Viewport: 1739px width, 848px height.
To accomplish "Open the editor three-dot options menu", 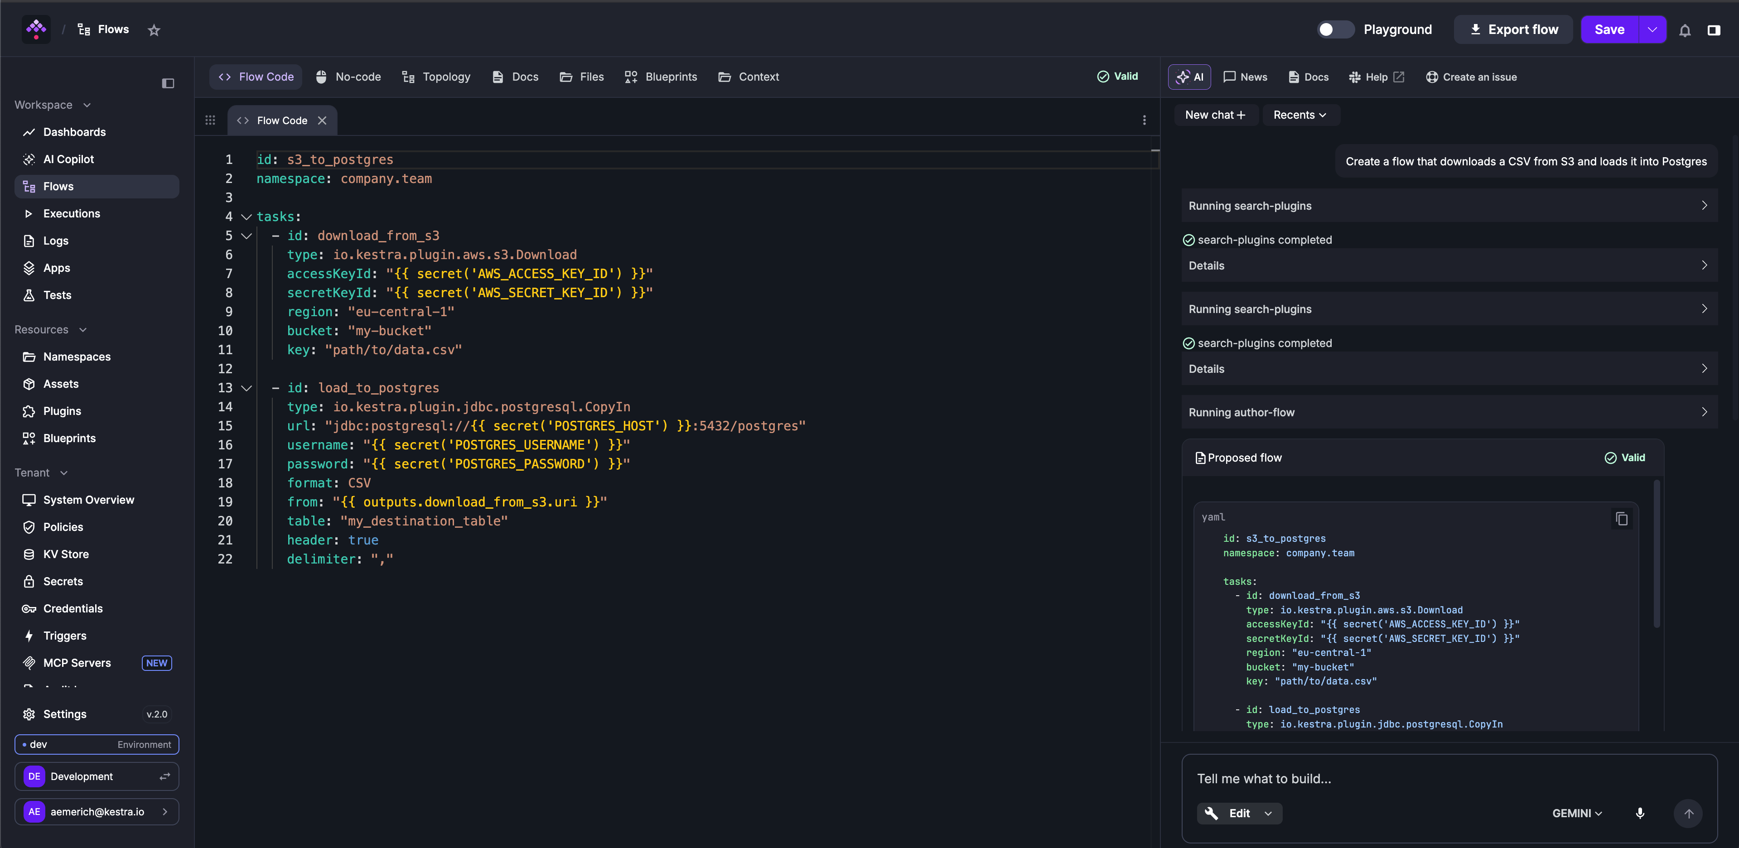I will (x=1144, y=120).
